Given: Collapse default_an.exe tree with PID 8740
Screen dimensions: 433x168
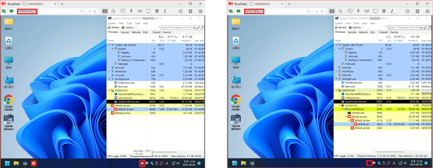Looking at the screenshot, I should tap(109, 105).
